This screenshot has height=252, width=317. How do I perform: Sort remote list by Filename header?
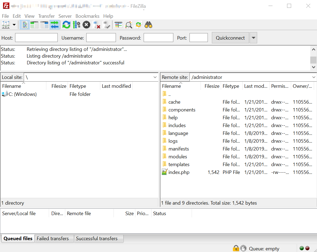point(181,86)
